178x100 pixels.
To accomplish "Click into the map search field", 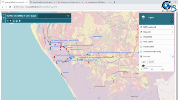I will (52, 16).
